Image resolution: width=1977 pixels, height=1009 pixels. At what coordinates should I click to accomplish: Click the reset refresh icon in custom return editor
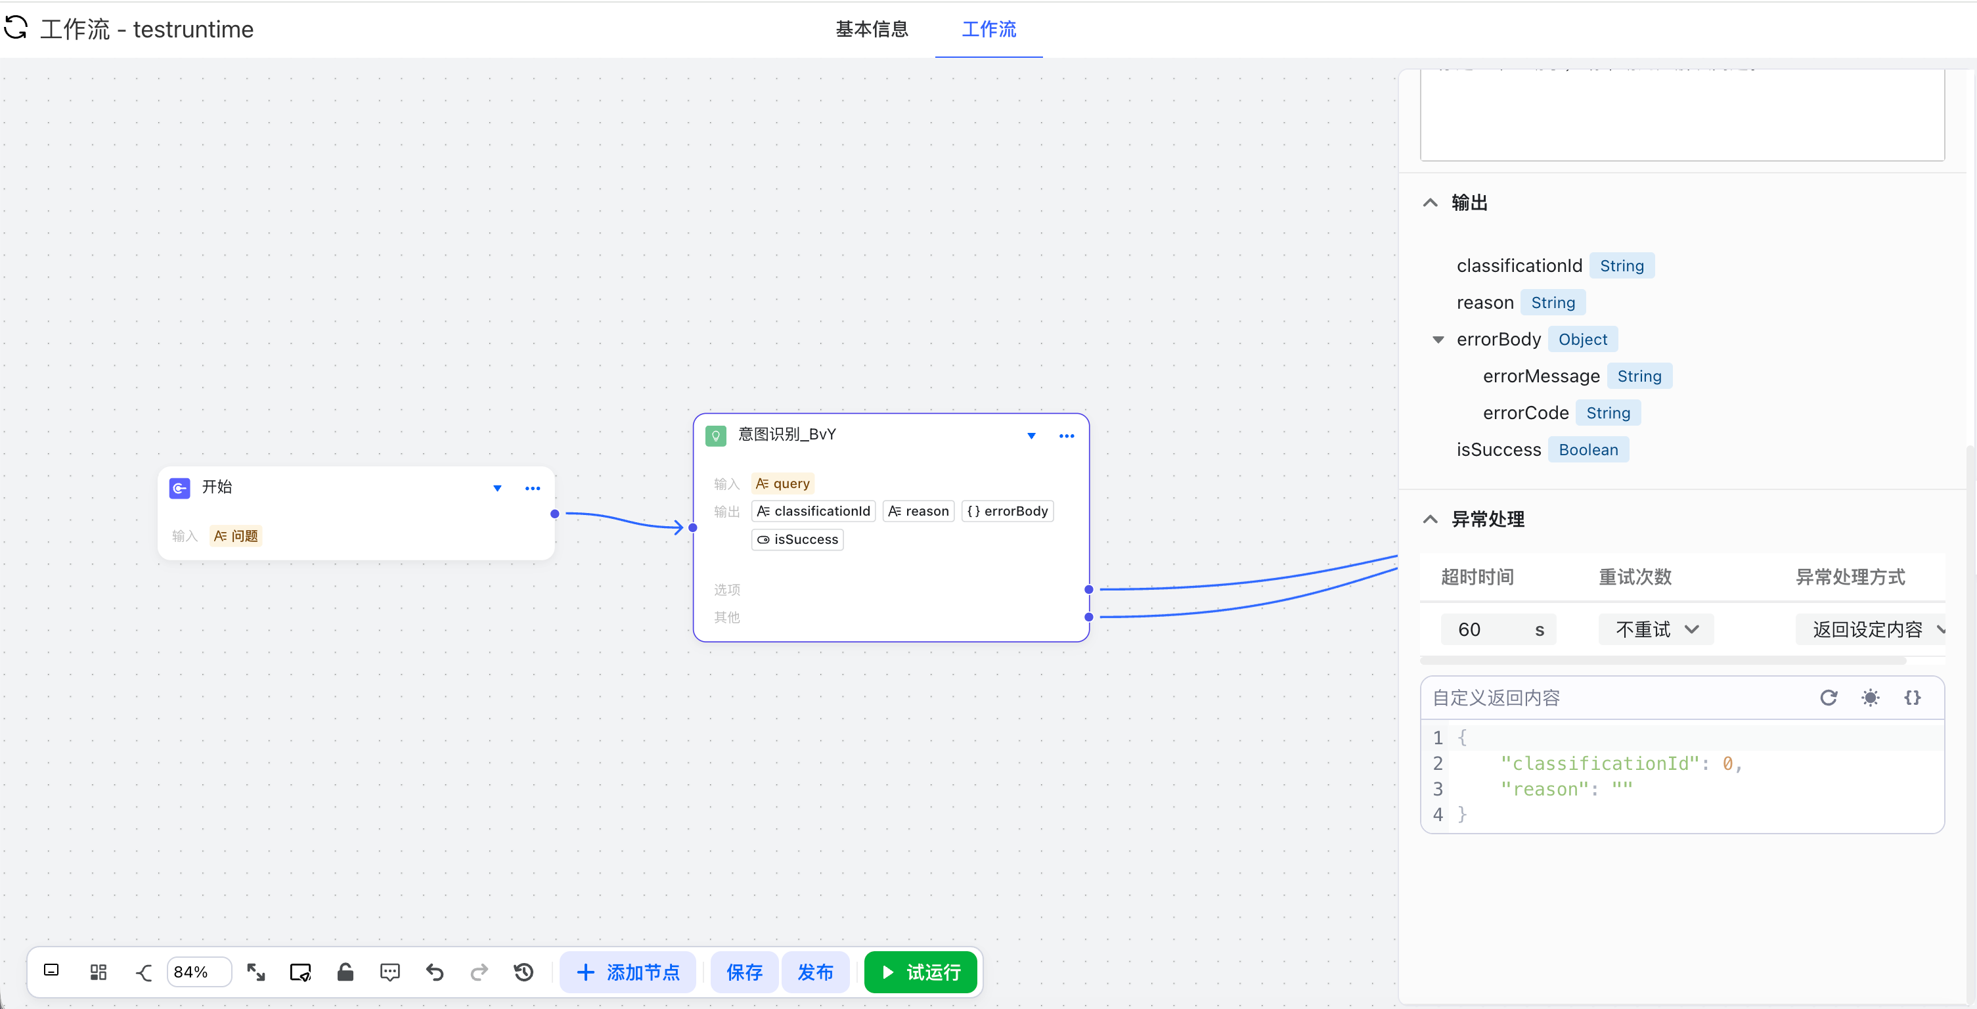pyautogui.click(x=1828, y=698)
